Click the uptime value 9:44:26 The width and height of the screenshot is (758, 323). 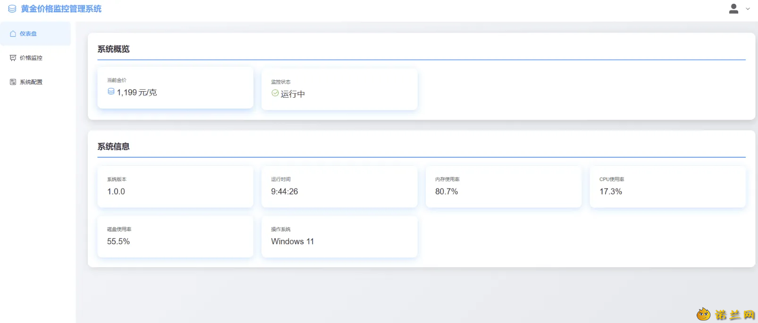[x=285, y=192]
